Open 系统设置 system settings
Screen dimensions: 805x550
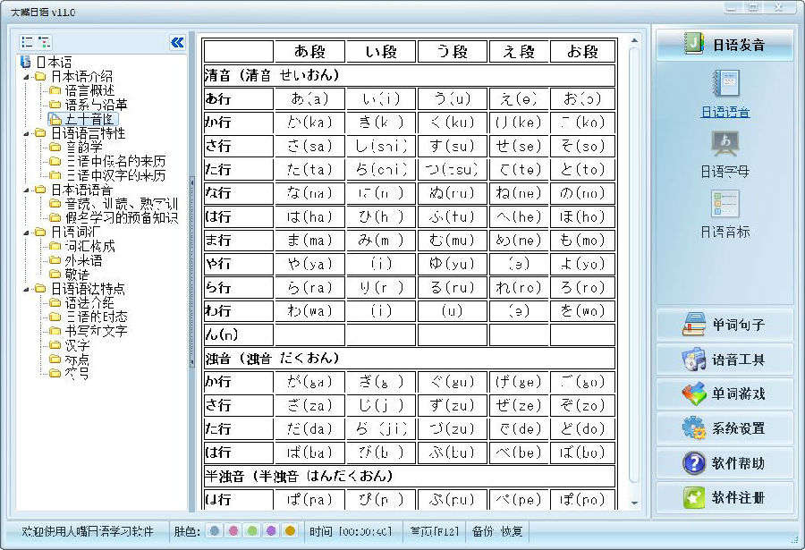tap(724, 428)
